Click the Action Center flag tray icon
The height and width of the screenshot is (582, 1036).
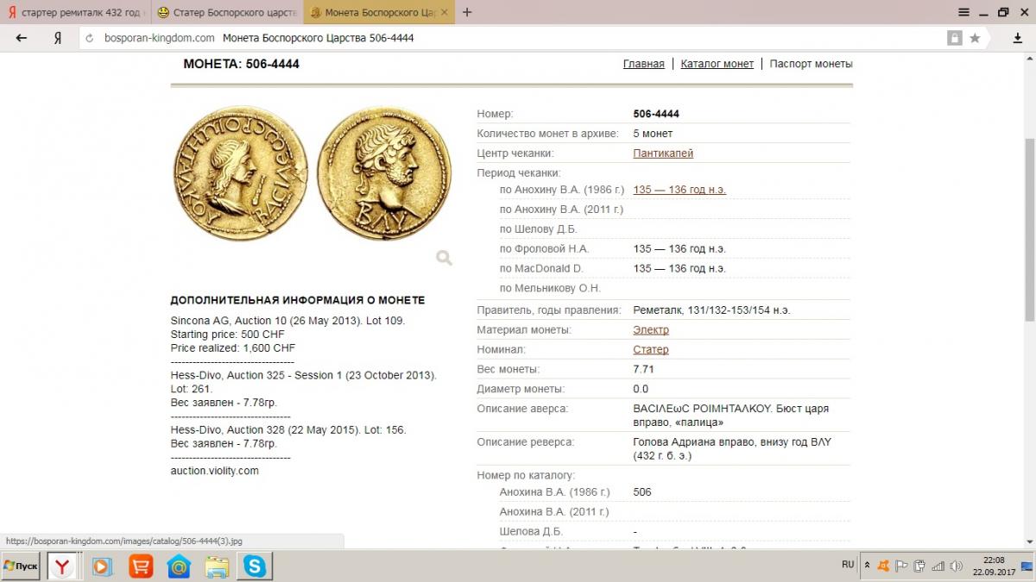(901, 566)
